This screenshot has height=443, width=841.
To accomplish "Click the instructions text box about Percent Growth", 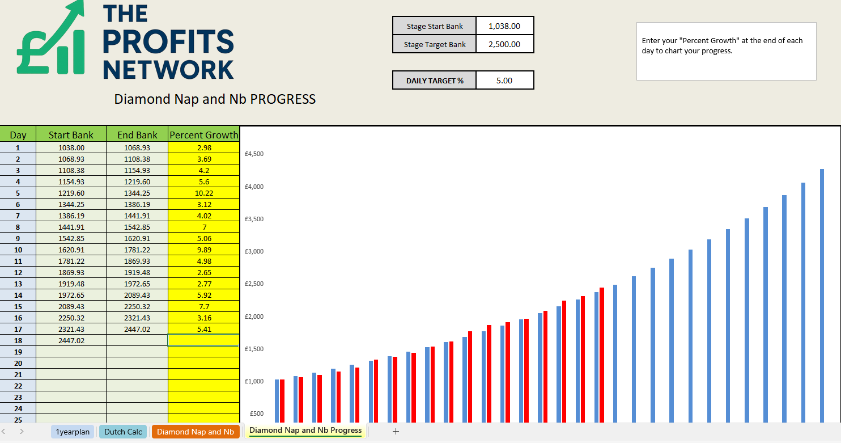I will coord(726,51).
